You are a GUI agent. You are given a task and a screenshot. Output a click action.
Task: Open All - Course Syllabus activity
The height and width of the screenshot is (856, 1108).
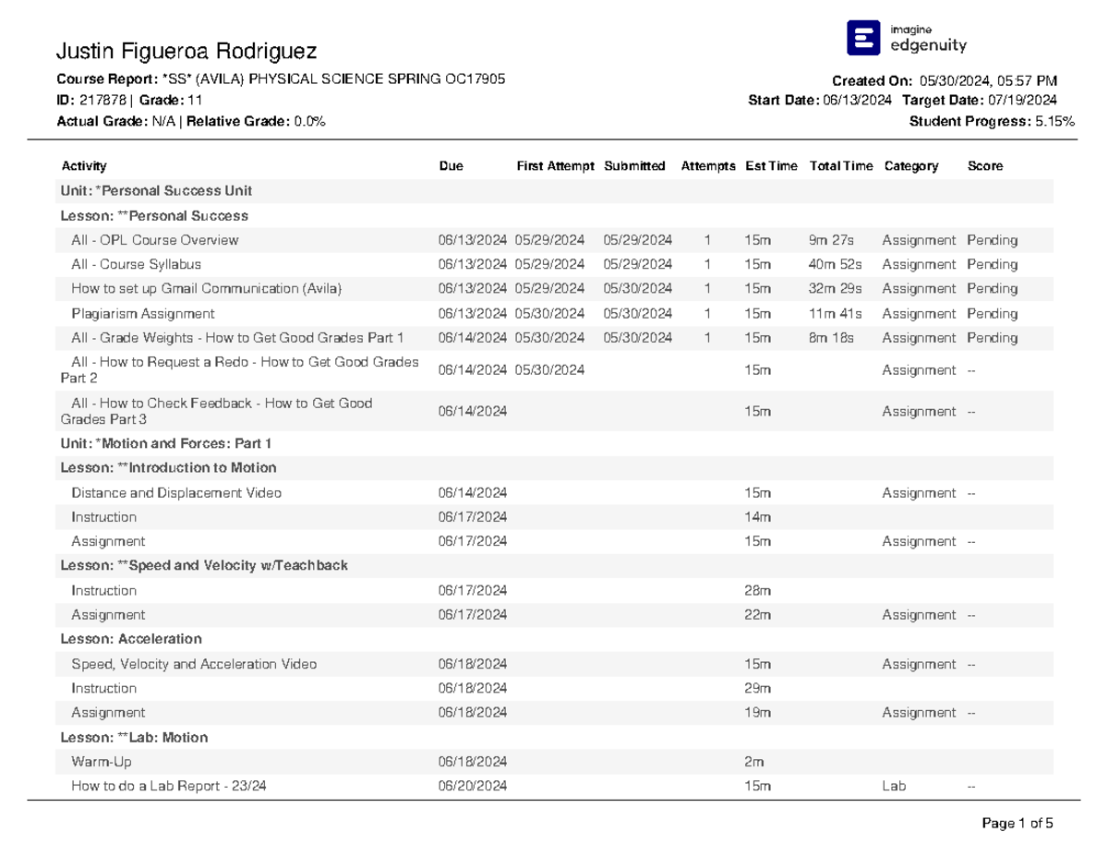[136, 264]
